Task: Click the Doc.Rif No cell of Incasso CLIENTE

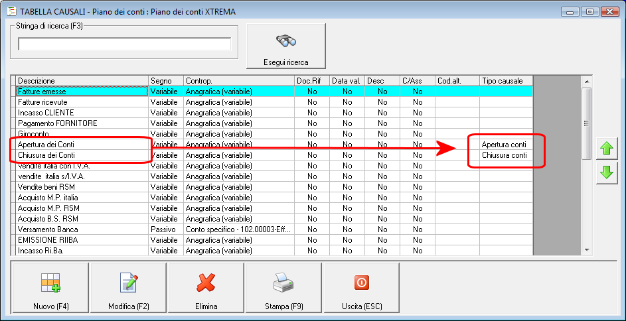Action: point(312,113)
